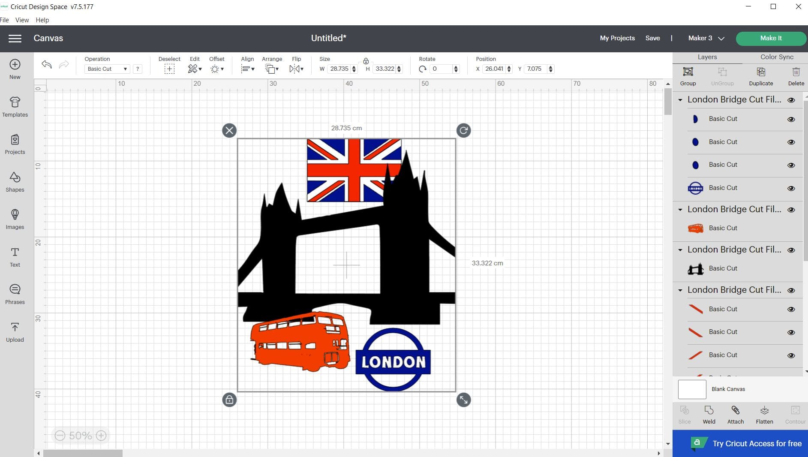
Task: Create a New canvas
Action: [x=15, y=69]
